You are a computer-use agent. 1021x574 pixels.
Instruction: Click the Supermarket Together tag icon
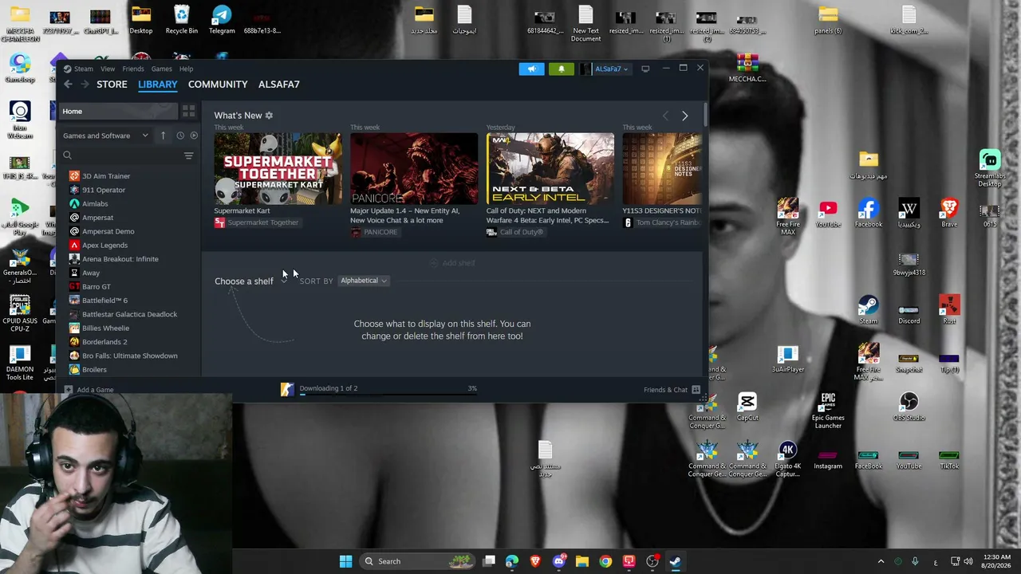pyautogui.click(x=219, y=222)
